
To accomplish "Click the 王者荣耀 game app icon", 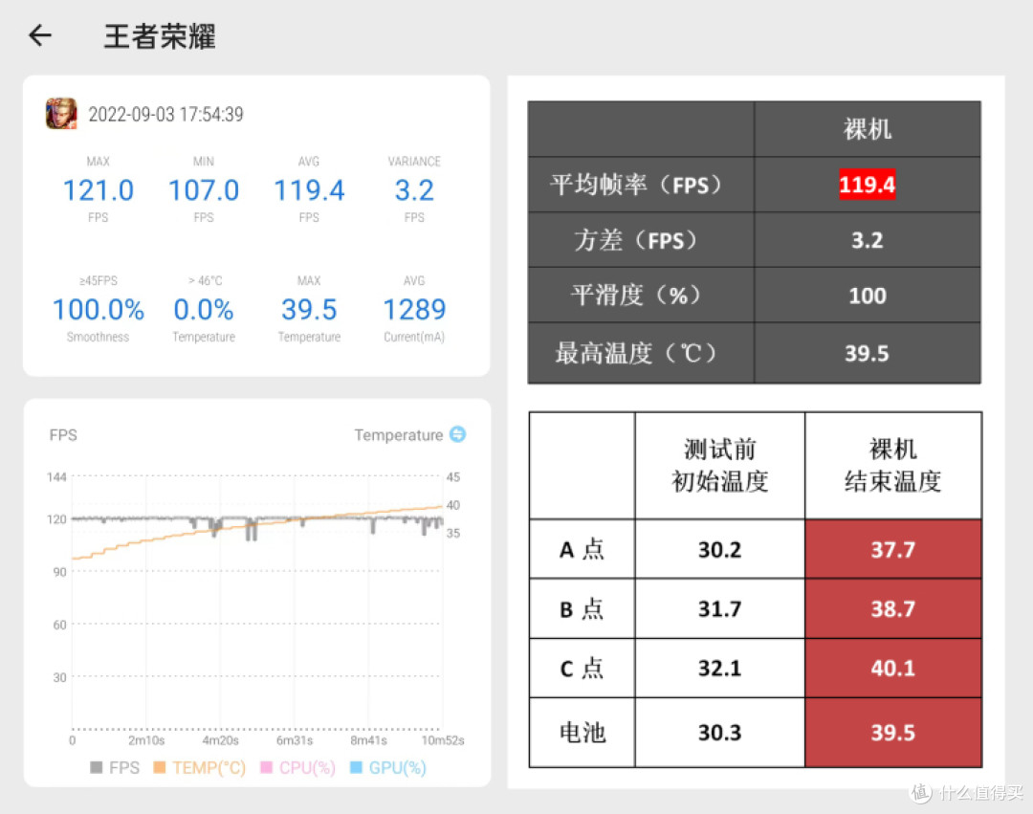I will [x=61, y=113].
